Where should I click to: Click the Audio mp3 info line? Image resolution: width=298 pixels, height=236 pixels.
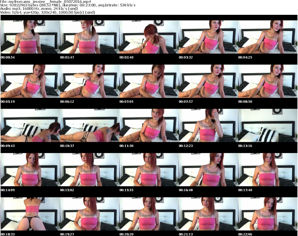tap(39, 9)
